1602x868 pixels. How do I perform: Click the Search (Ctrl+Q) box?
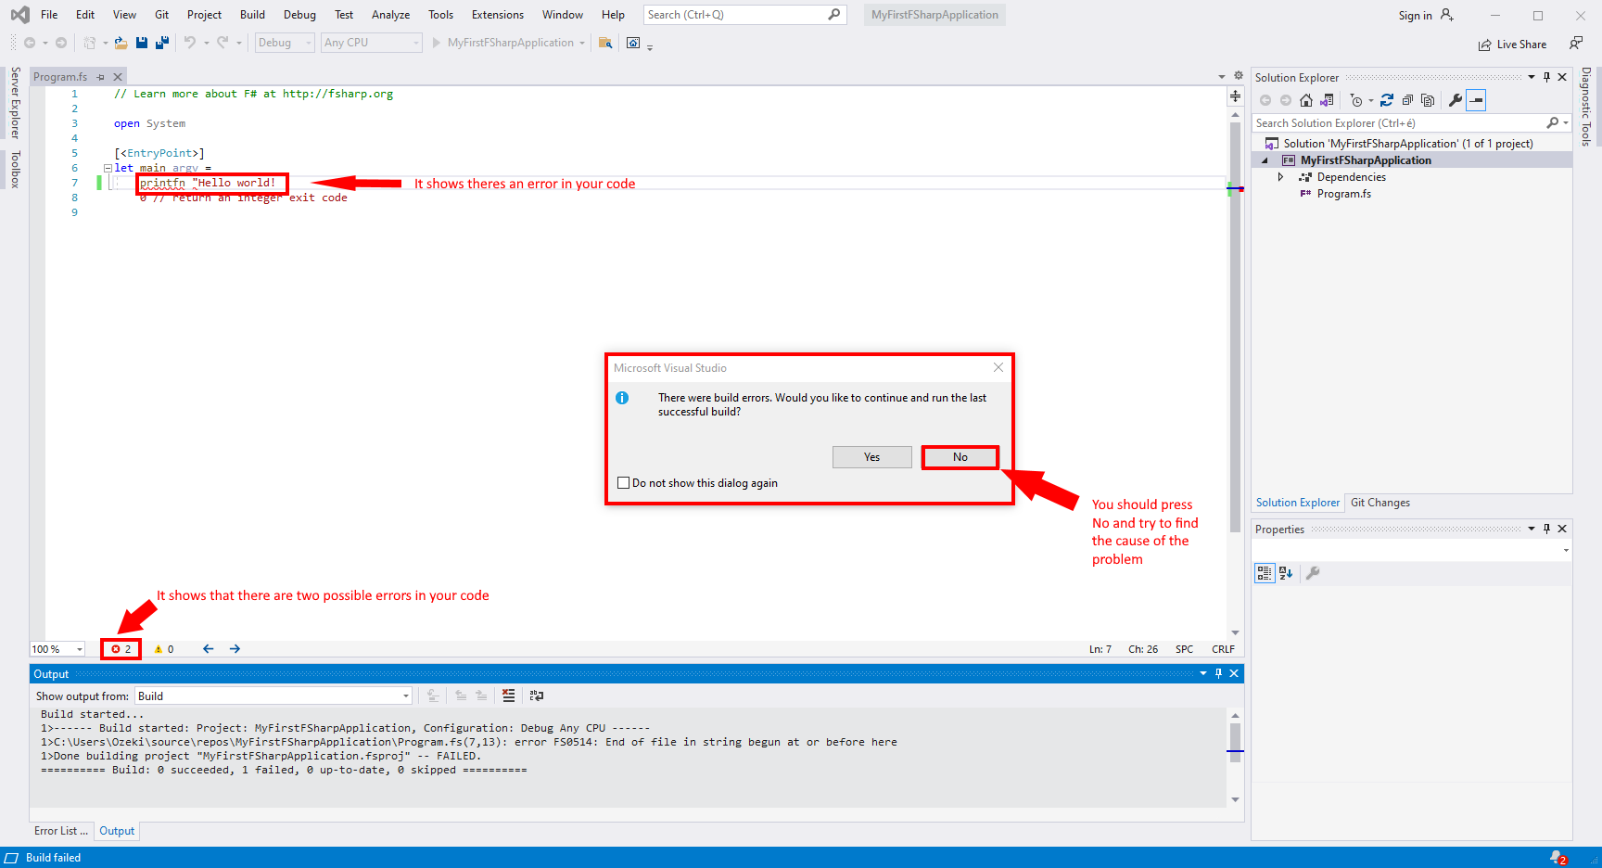point(744,15)
